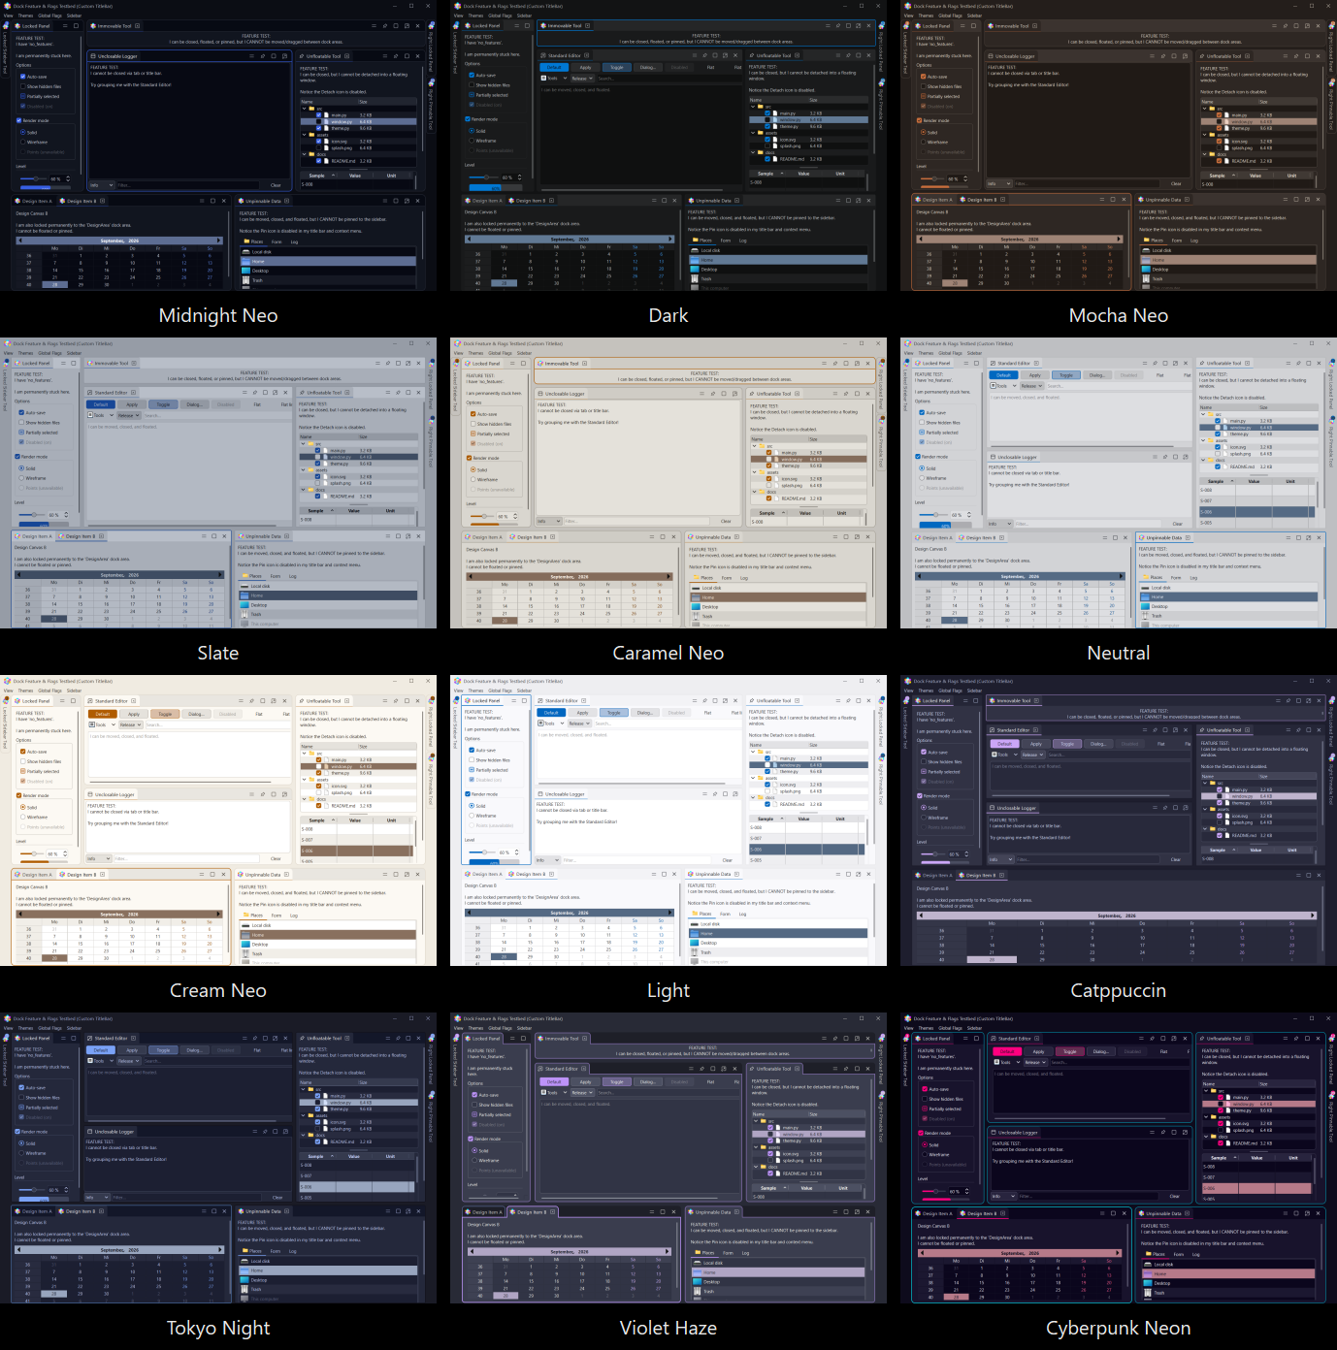
Task: Pin the Standard Editor panel in Dark theme
Action: click(x=704, y=55)
